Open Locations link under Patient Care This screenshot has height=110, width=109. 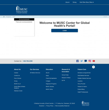click(80, 81)
